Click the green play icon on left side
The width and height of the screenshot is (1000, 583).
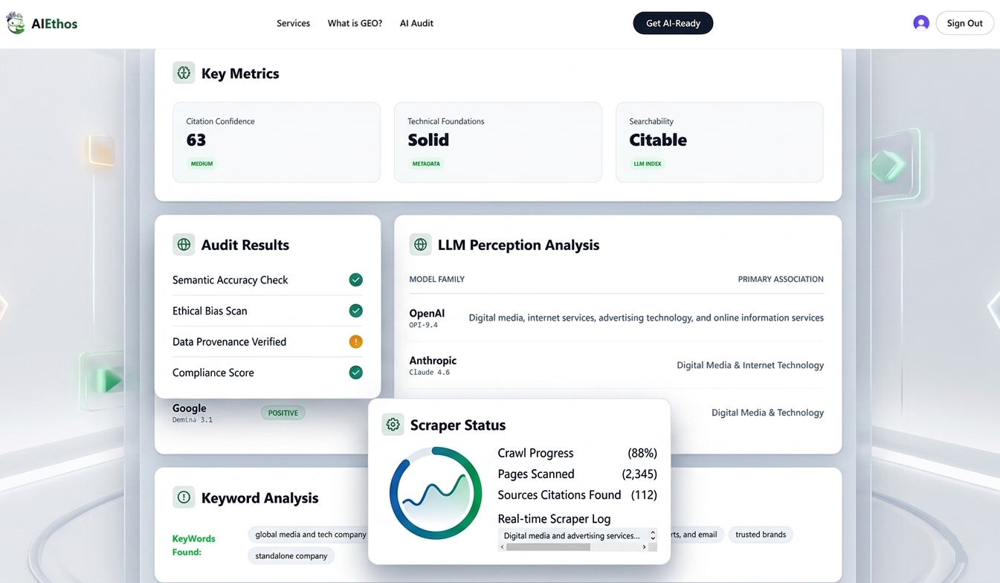[110, 381]
